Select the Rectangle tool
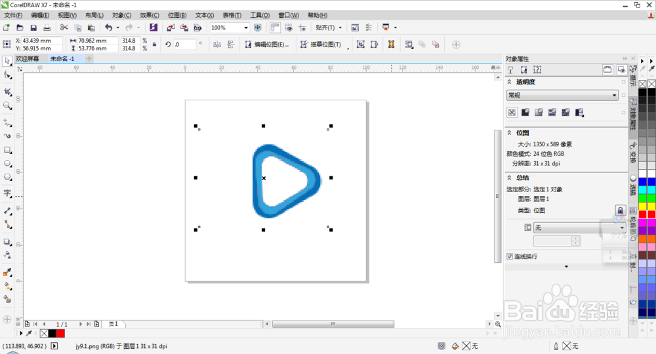This screenshot has height=354, width=656. [7, 149]
